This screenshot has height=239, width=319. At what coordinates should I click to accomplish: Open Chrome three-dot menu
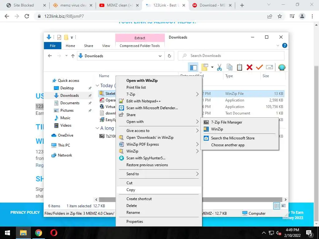[312, 16]
